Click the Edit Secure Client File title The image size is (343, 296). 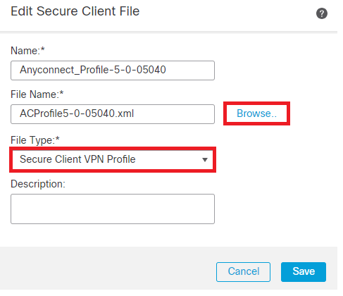pos(75,11)
